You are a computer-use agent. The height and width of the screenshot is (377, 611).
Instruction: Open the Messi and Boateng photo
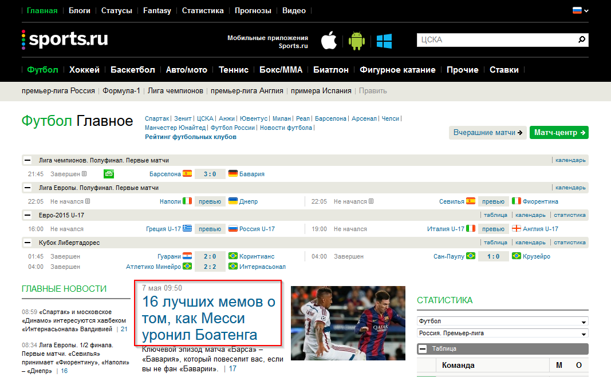[348, 323]
